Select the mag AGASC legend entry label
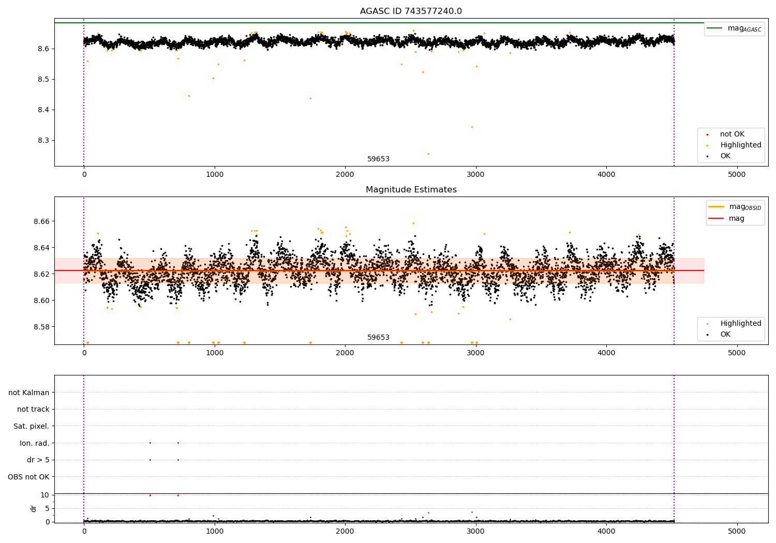This screenshot has width=776, height=543. [x=744, y=28]
